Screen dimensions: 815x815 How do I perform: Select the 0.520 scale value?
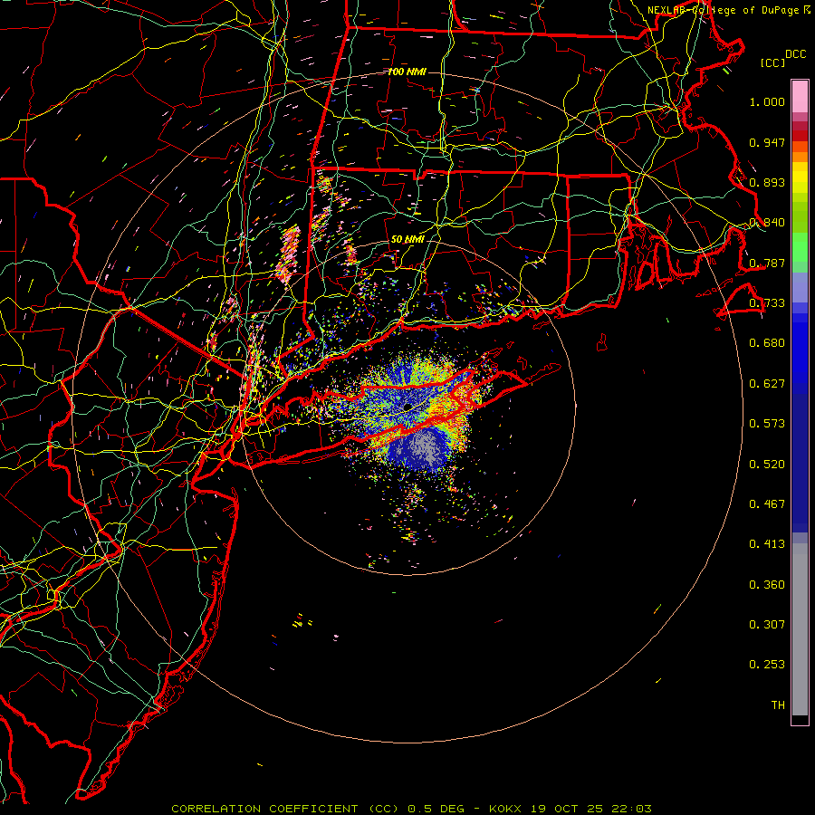[767, 465]
